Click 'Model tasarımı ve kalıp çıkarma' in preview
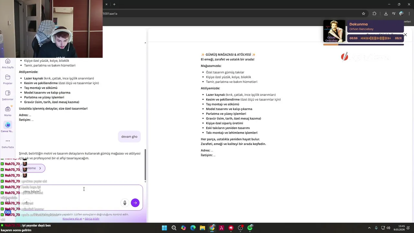 pyautogui.click(x=229, y=109)
